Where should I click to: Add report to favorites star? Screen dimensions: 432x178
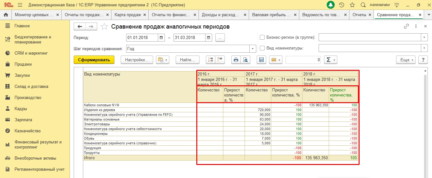[x=104, y=27]
